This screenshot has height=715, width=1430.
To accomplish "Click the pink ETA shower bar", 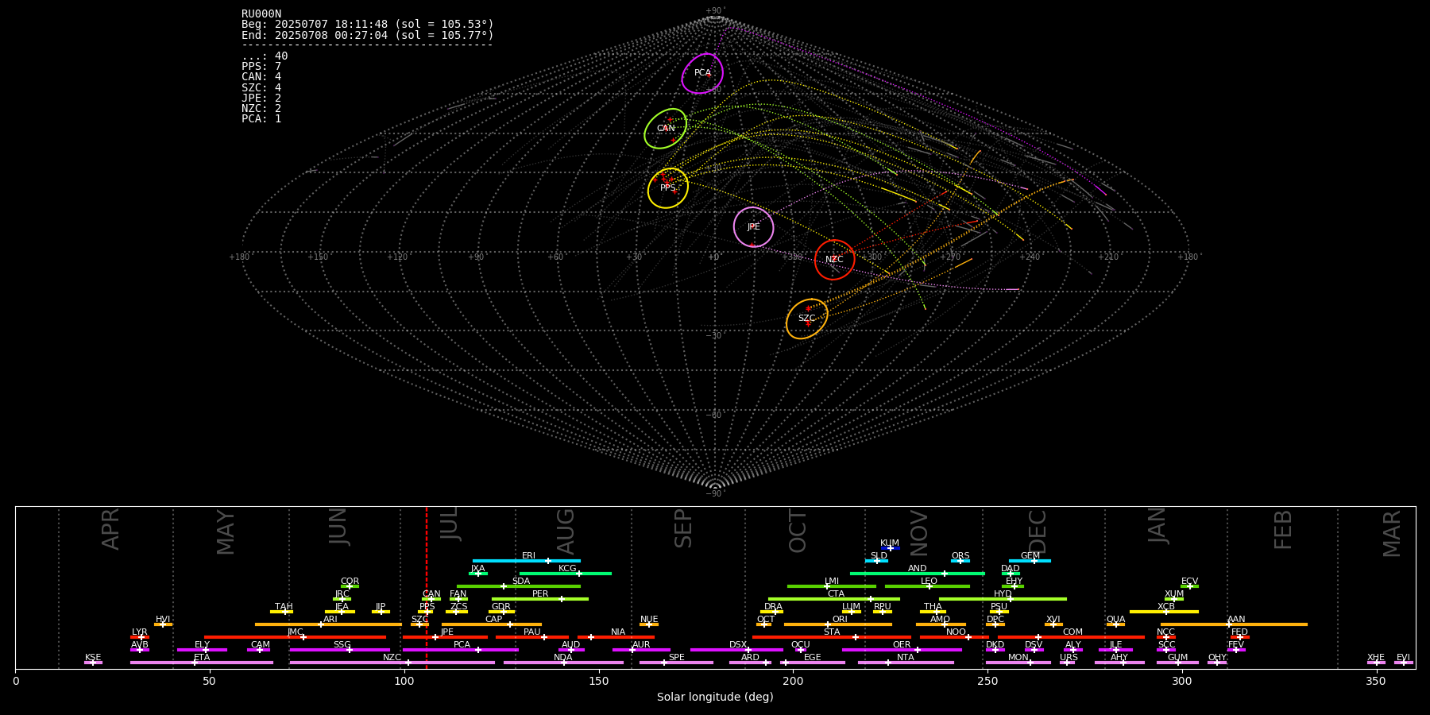I will point(202,663).
